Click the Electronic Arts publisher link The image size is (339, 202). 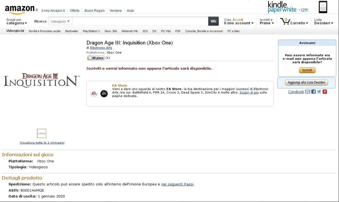pos(101,48)
